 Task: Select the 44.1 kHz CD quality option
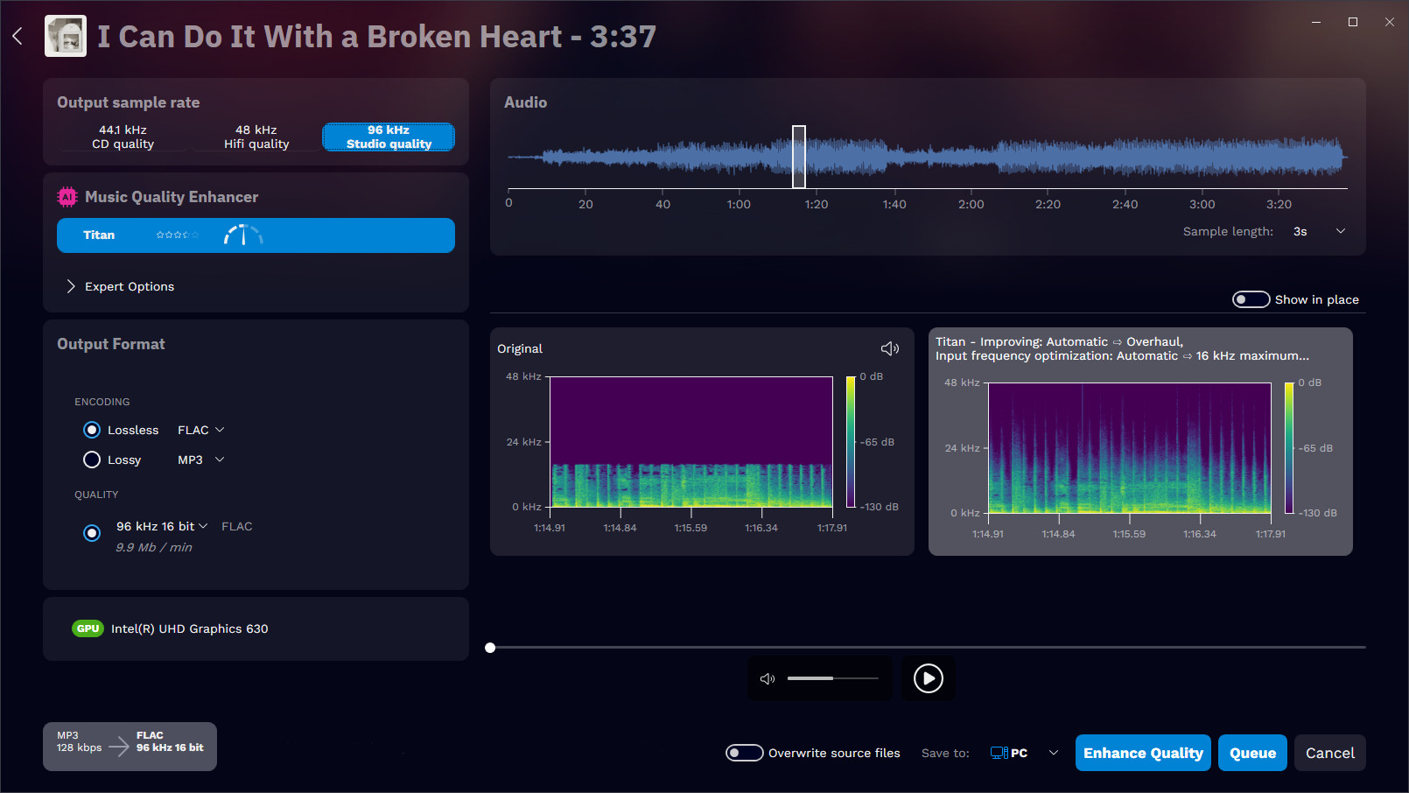(x=123, y=137)
